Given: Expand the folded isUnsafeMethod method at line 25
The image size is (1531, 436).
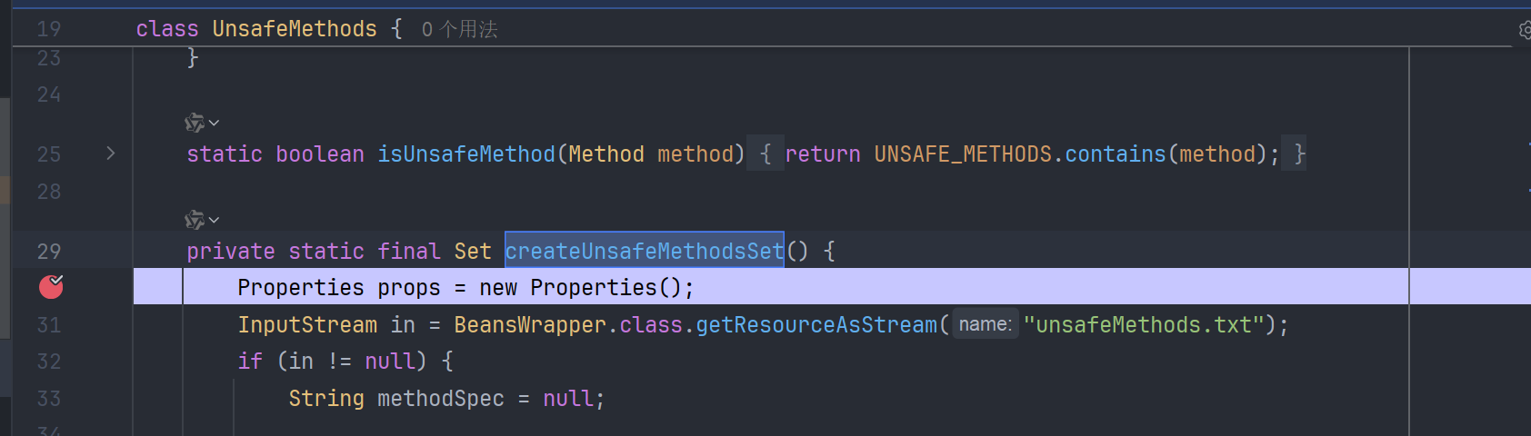Looking at the screenshot, I should 111,154.
